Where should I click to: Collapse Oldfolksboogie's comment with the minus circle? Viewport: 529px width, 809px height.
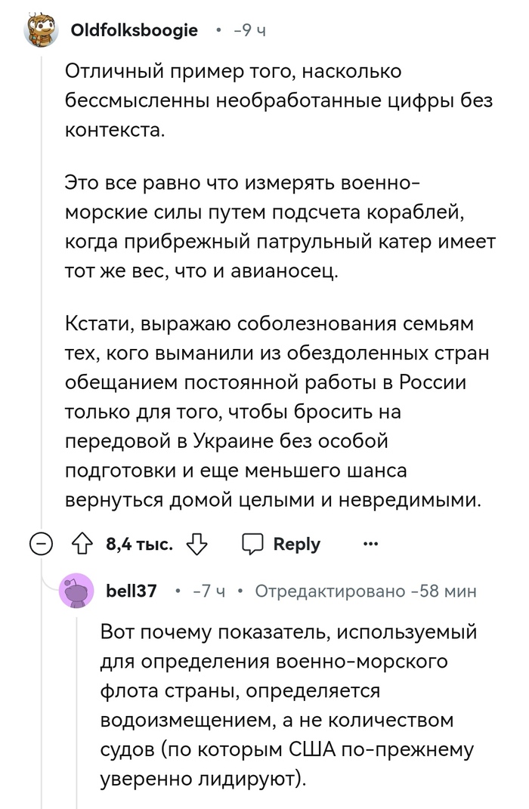pos(42,544)
